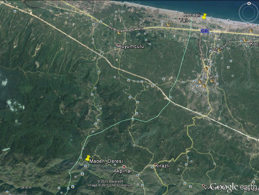Viewport: 259px width, 195px height.
Task: Click the Akçakoca Karasu Yolu road label
Action: 125,28
